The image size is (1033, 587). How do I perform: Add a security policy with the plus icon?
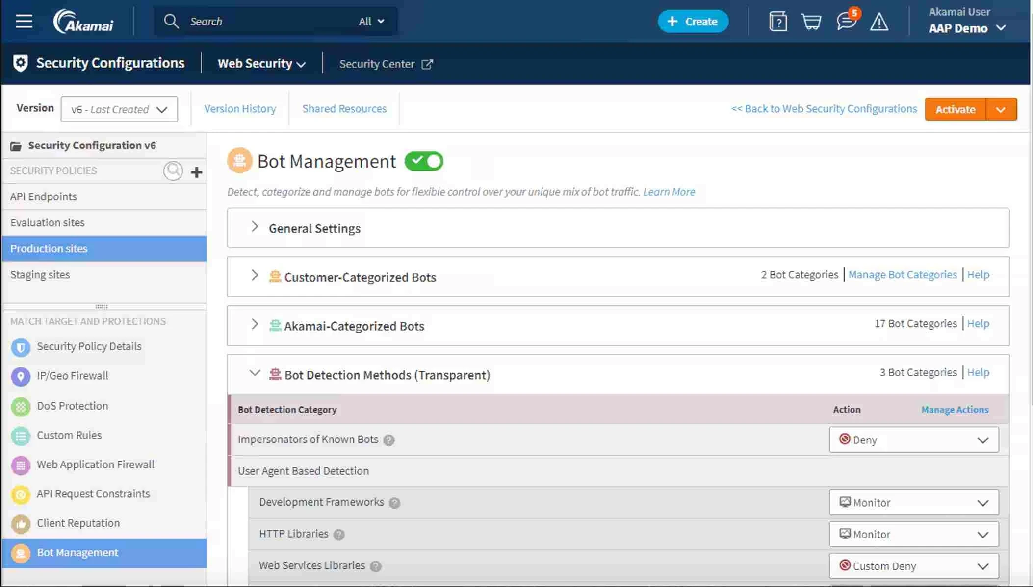196,172
